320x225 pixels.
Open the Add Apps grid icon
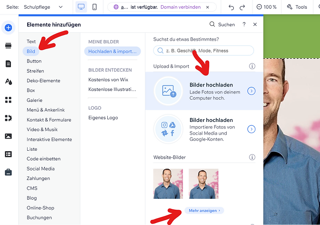[x=8, y=100]
